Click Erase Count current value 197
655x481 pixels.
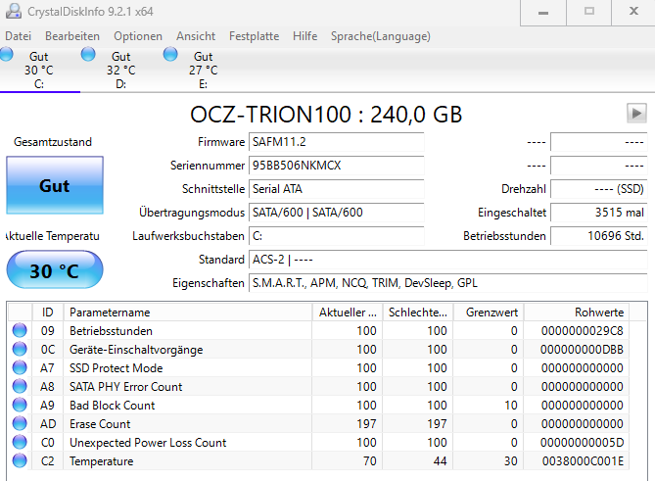coord(366,424)
